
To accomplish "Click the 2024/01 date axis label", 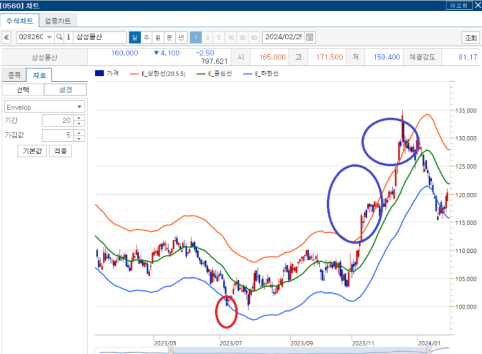I will coord(429,343).
